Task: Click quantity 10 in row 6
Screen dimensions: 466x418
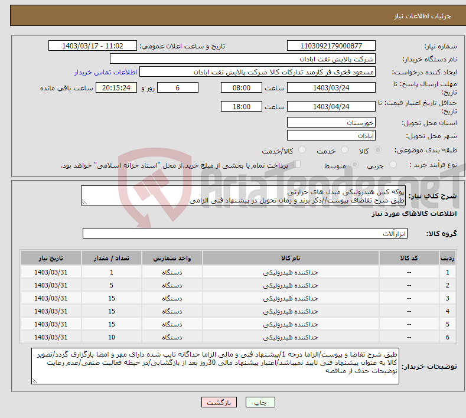Action: 112,337
